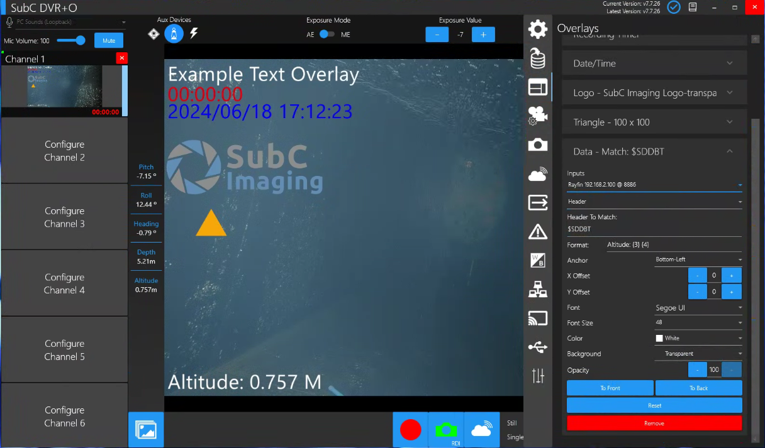Click the red record button

410,430
